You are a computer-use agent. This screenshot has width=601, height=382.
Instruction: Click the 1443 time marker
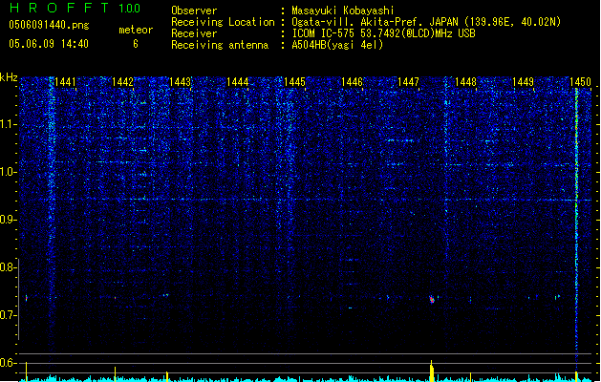pyautogui.click(x=181, y=82)
